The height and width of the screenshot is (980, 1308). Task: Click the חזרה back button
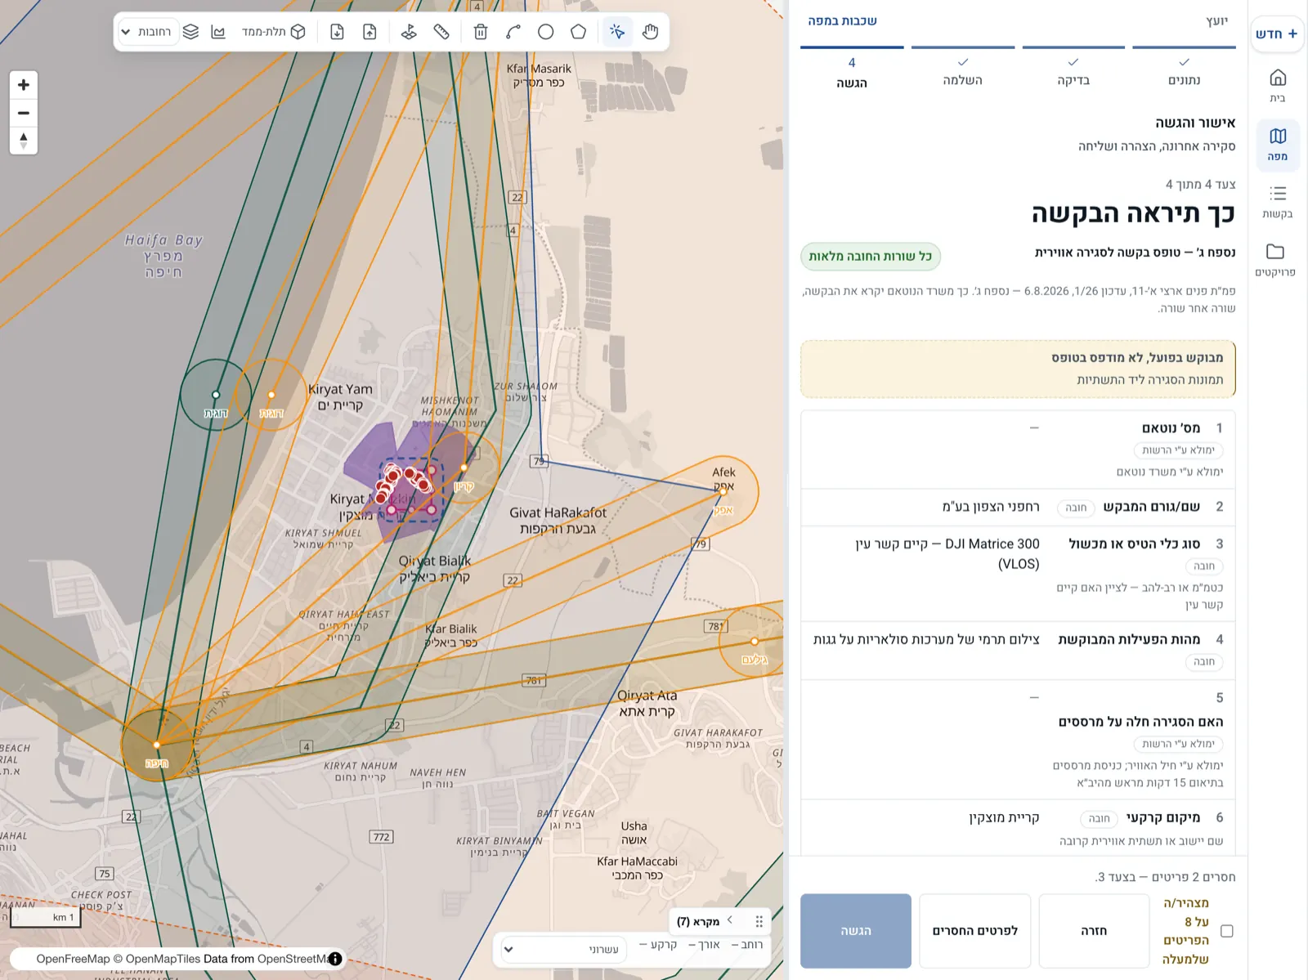click(1094, 931)
